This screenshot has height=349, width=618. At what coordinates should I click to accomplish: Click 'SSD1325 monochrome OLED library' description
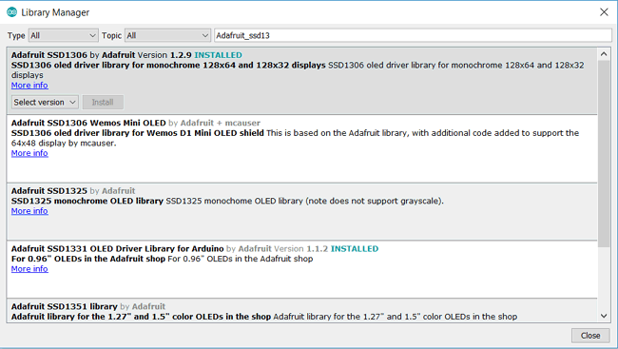point(87,201)
